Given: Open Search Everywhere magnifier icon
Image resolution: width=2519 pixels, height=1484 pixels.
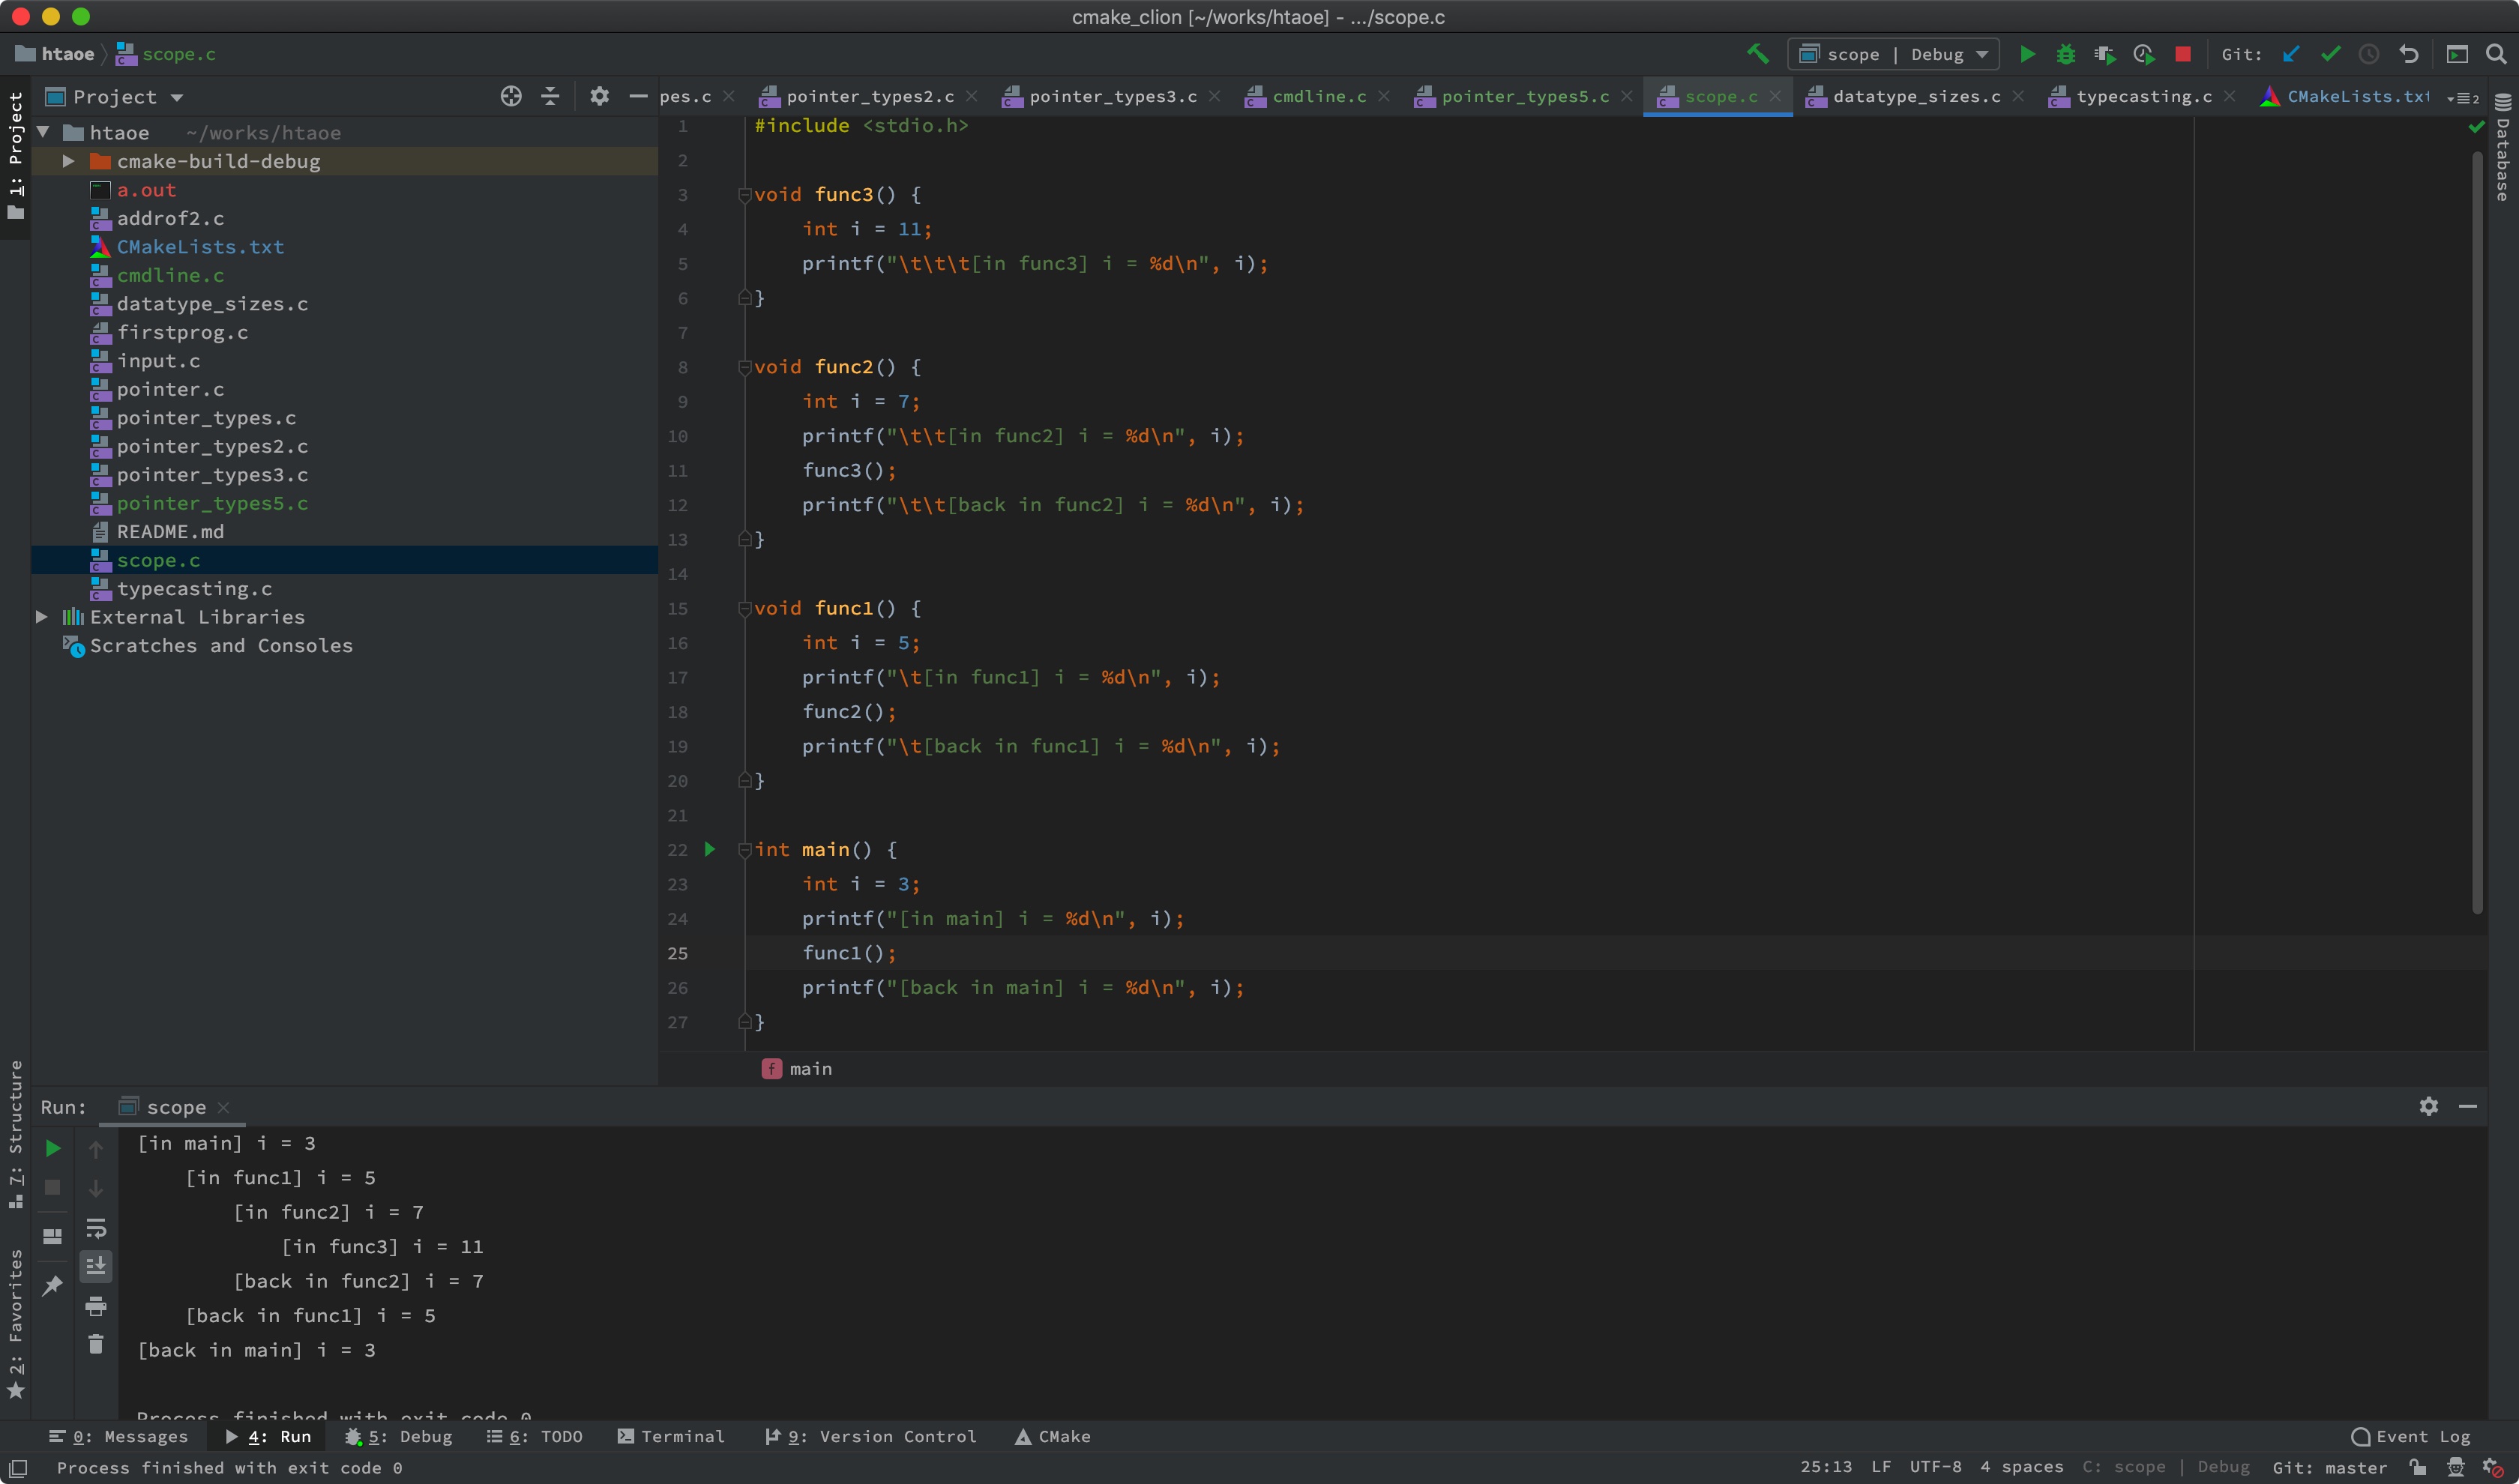Looking at the screenshot, I should pos(2496,54).
